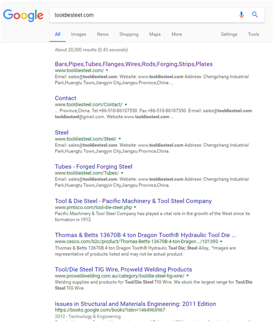Focus the search box containing tooldiesteel.com
This screenshot has height=322, width=274.
tap(144, 15)
